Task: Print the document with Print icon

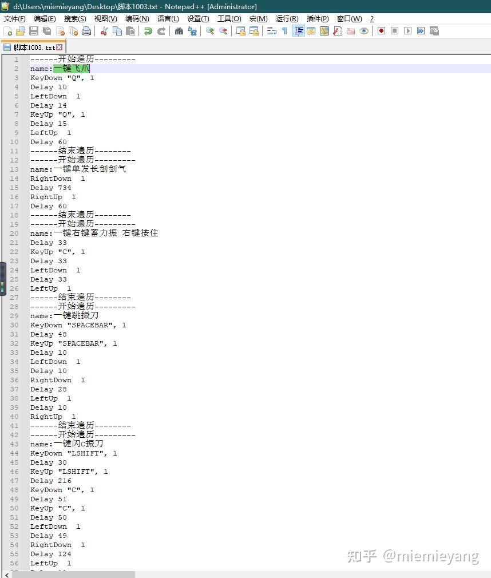Action: click(x=86, y=31)
